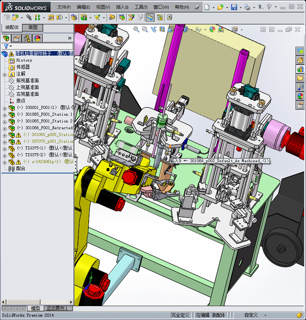This screenshot has height=320, width=306.
Task: Open the View Palette task pane icon
Action: click(x=300, y=87)
